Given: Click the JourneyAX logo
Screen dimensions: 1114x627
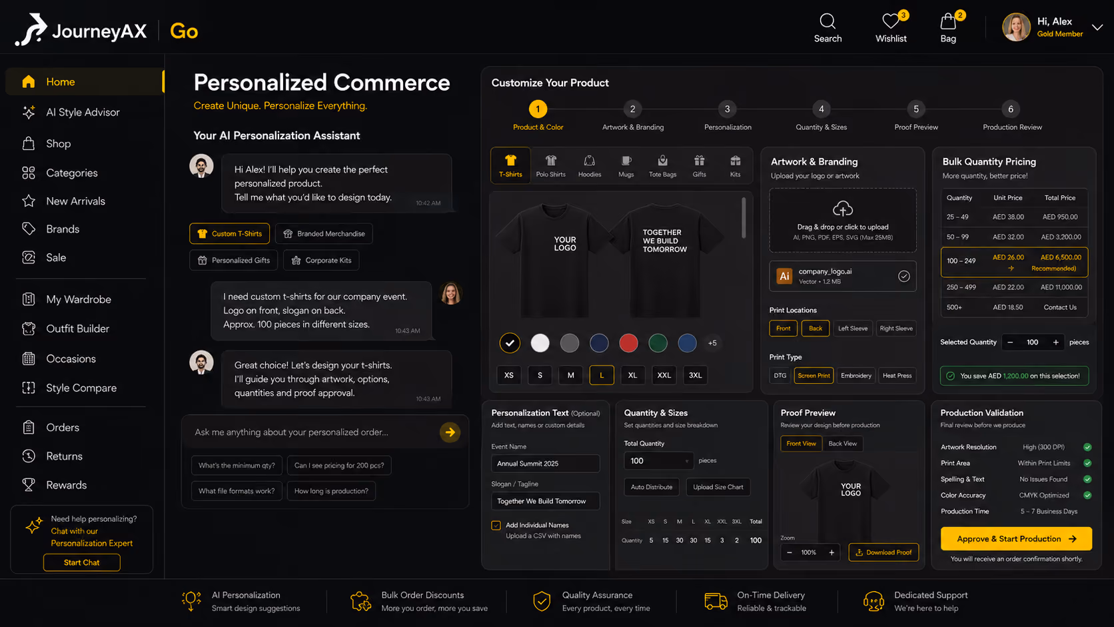Looking at the screenshot, I should tap(81, 30).
